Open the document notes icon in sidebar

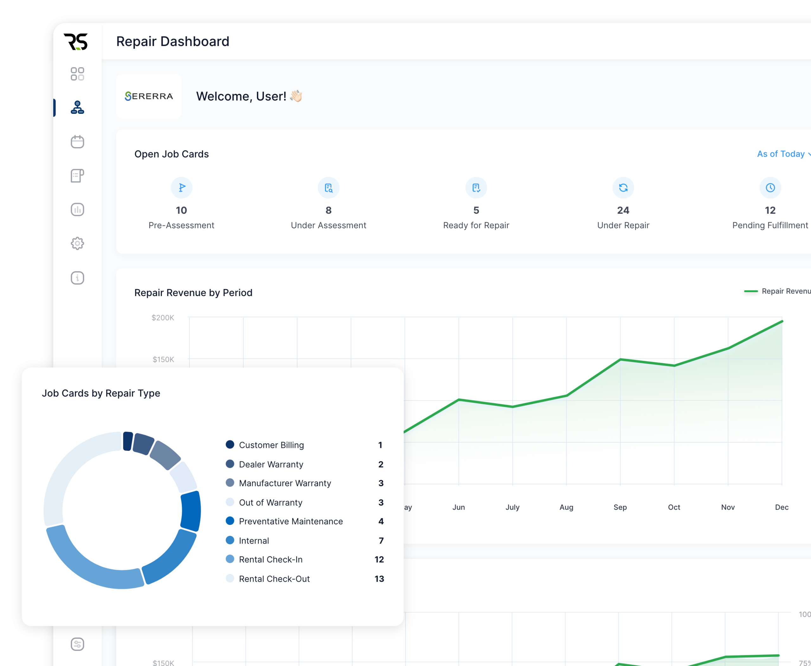click(78, 176)
